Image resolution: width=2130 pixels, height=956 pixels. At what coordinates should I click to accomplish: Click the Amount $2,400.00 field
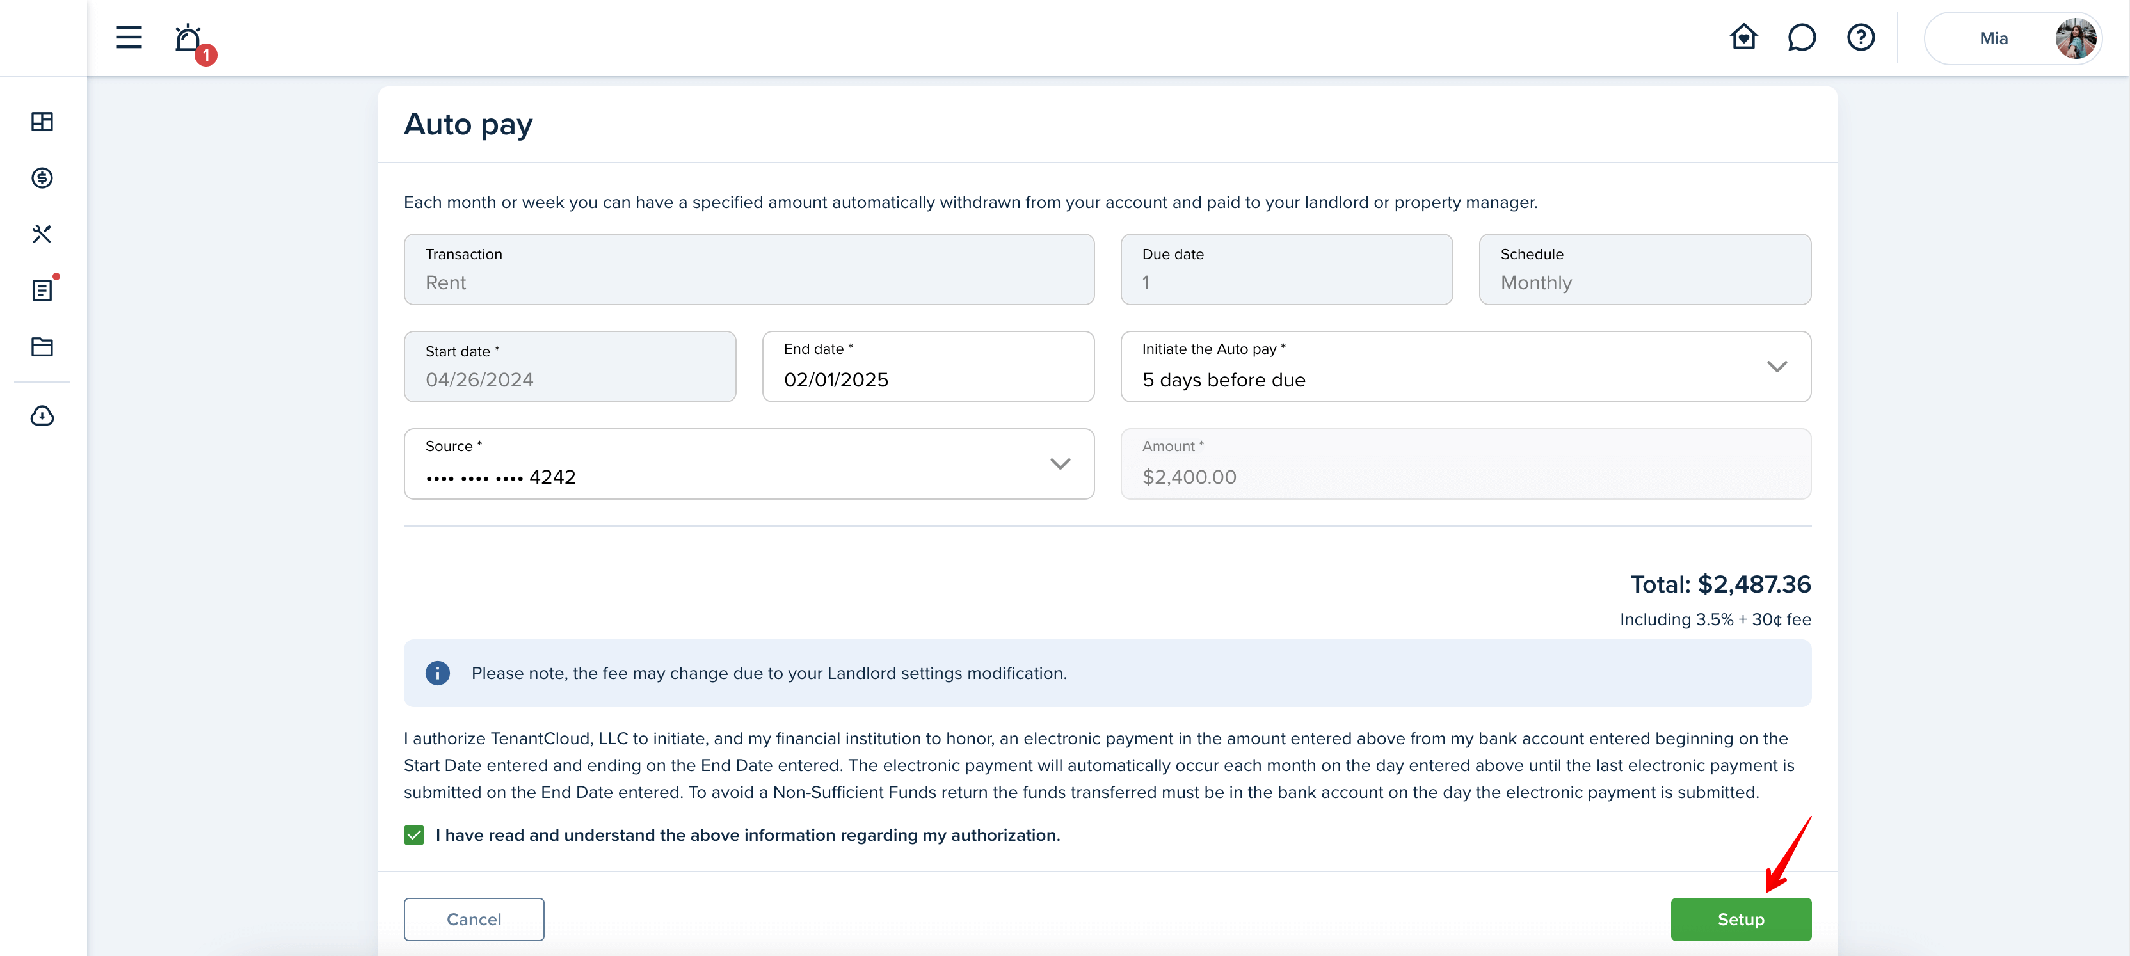pos(1465,464)
